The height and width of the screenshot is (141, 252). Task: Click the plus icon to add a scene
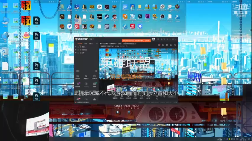click(x=97, y=44)
